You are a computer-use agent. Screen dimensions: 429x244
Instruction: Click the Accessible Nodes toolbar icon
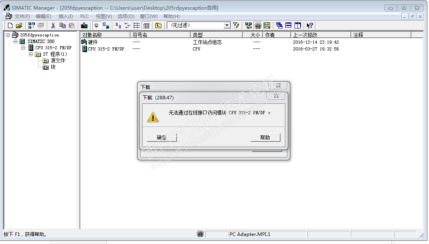(x=31, y=26)
